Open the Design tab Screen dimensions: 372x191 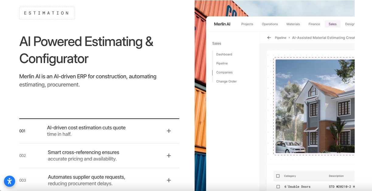pos(350,24)
